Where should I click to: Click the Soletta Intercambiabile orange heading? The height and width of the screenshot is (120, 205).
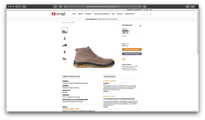click(110, 81)
